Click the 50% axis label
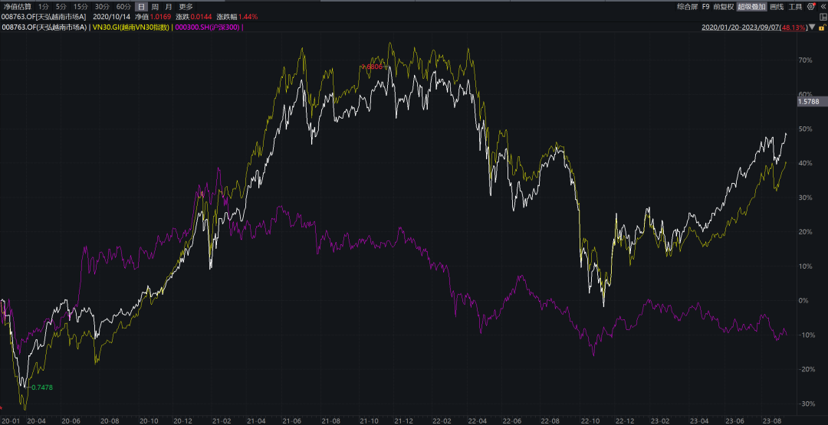Viewport: 828px width, 425px height. [x=806, y=129]
